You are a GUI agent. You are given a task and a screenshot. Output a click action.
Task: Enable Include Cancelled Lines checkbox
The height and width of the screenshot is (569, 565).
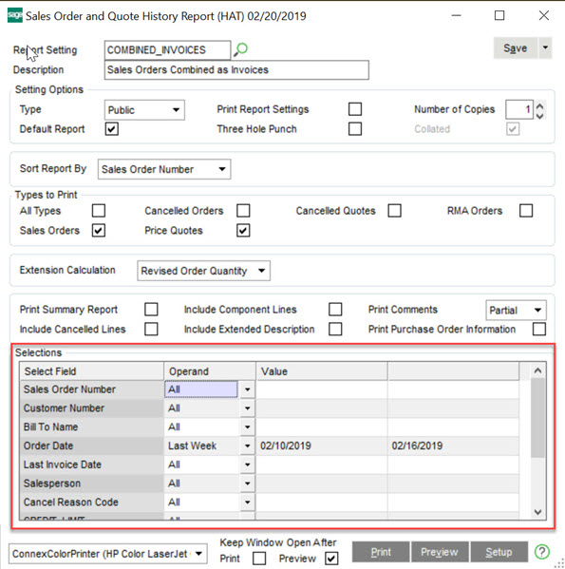pos(151,329)
